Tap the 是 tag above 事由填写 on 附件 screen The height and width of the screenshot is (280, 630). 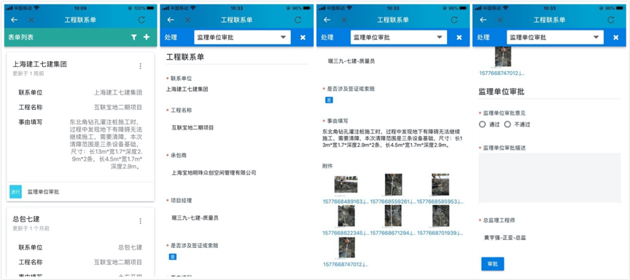coord(329,100)
